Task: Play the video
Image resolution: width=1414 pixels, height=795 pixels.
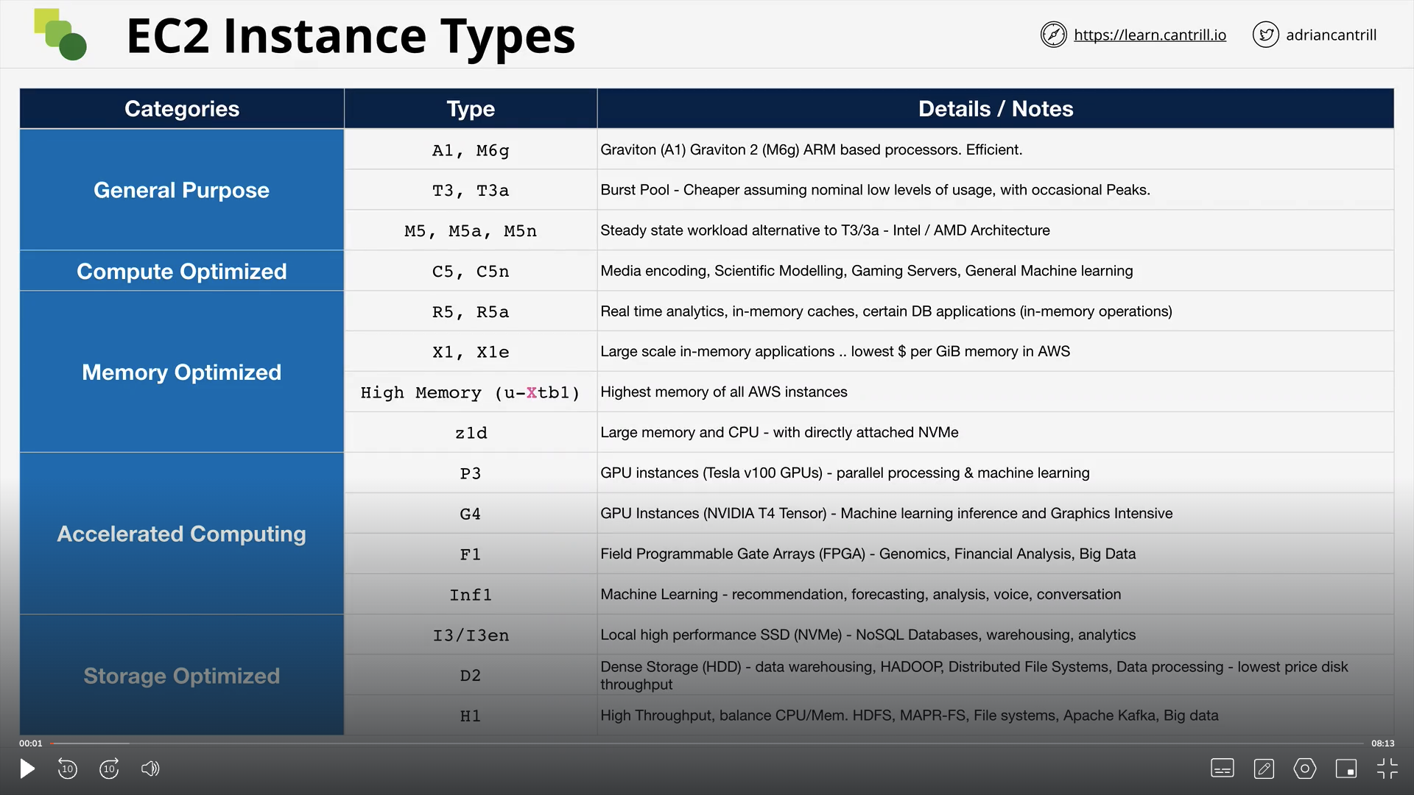Action: coord(27,769)
